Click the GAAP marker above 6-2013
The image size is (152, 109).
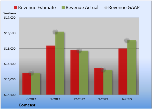pyautogui.click(x=127, y=40)
